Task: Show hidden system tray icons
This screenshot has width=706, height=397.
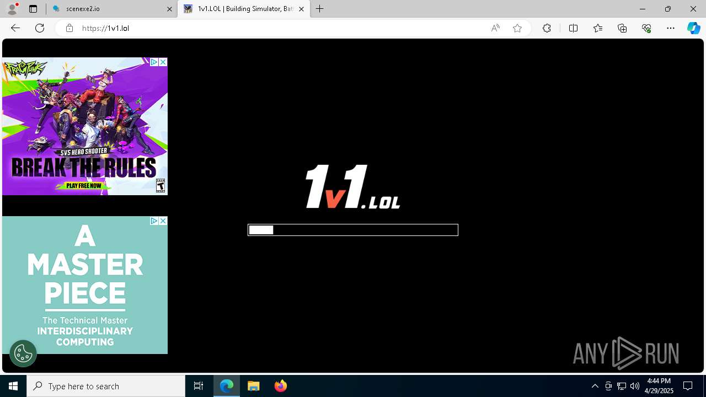Action: coord(595,386)
